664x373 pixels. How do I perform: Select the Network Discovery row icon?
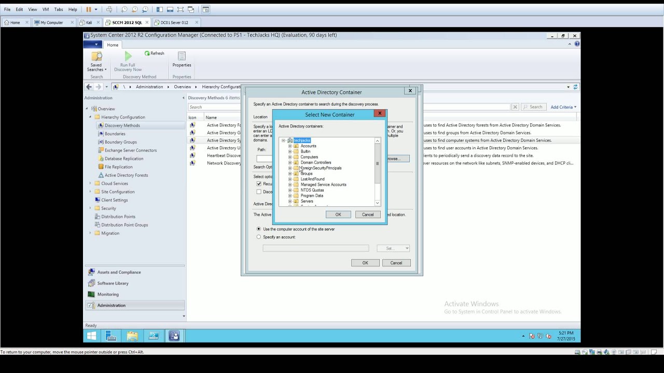click(192, 163)
